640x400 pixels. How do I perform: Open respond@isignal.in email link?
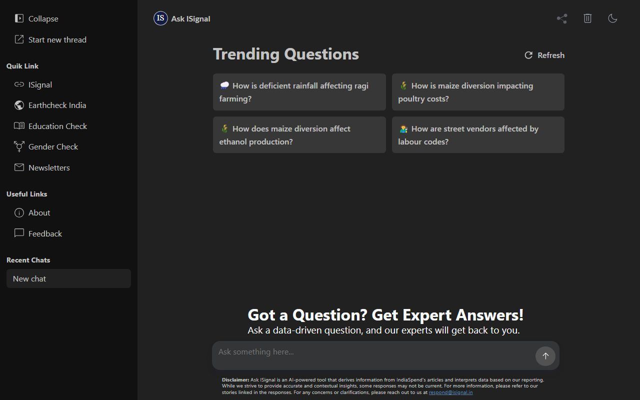[x=450, y=392]
